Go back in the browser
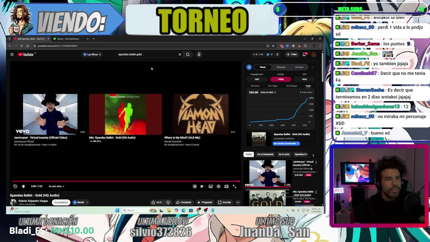The width and height of the screenshot is (430, 242). click(10, 46)
